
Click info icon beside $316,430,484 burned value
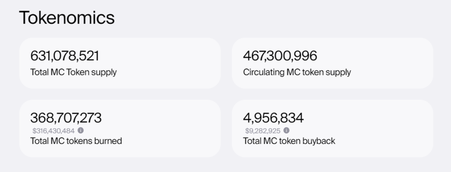pos(81,130)
